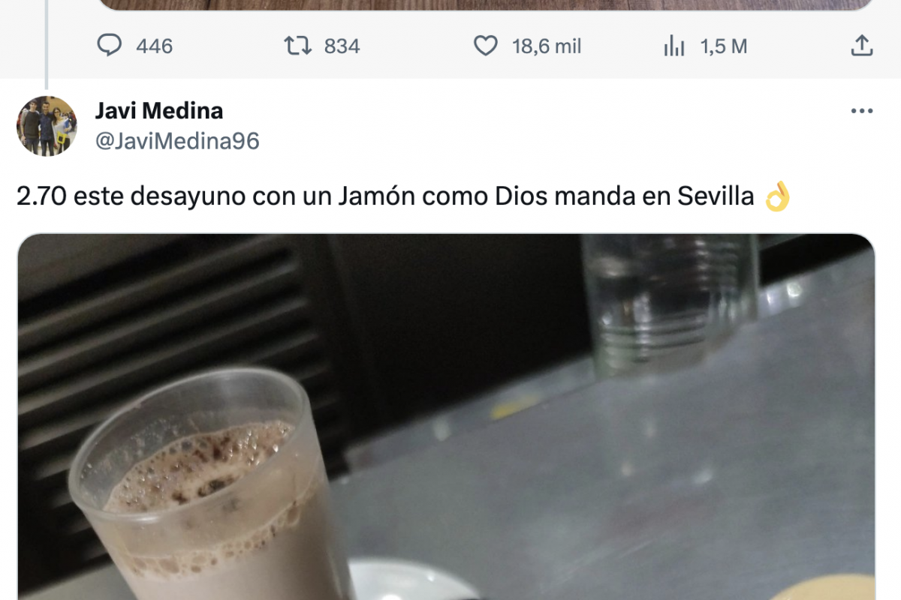Share the tweet via upload arrow icon

tap(861, 46)
